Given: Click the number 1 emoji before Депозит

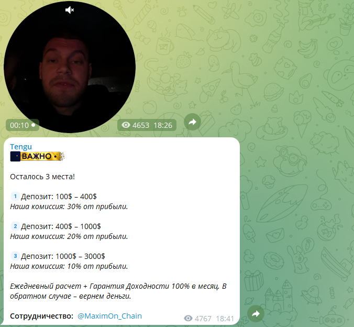Looking at the screenshot, I should 15,196.
